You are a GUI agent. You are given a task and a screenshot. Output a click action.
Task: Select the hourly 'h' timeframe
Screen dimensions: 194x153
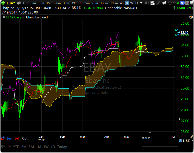80,3
